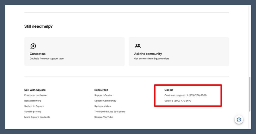Click 'Get help from our support team' text
The width and height of the screenshot is (256, 134).
(x=47, y=59)
